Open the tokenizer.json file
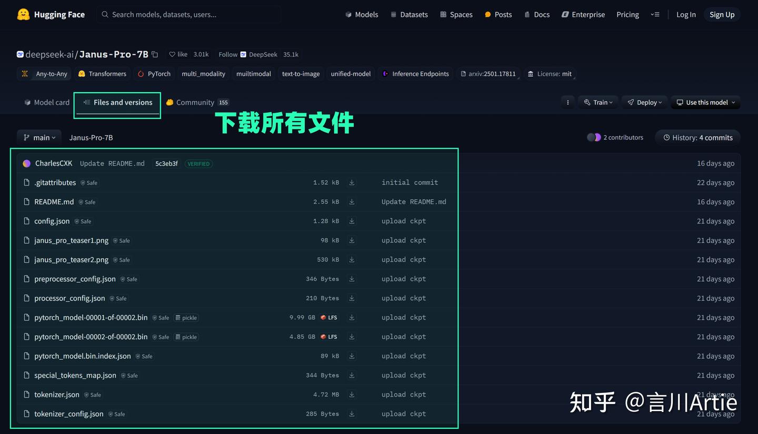 coord(57,394)
